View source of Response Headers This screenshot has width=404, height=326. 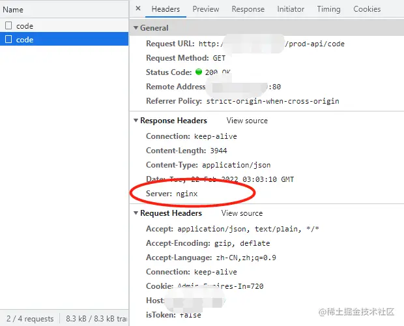click(247, 121)
